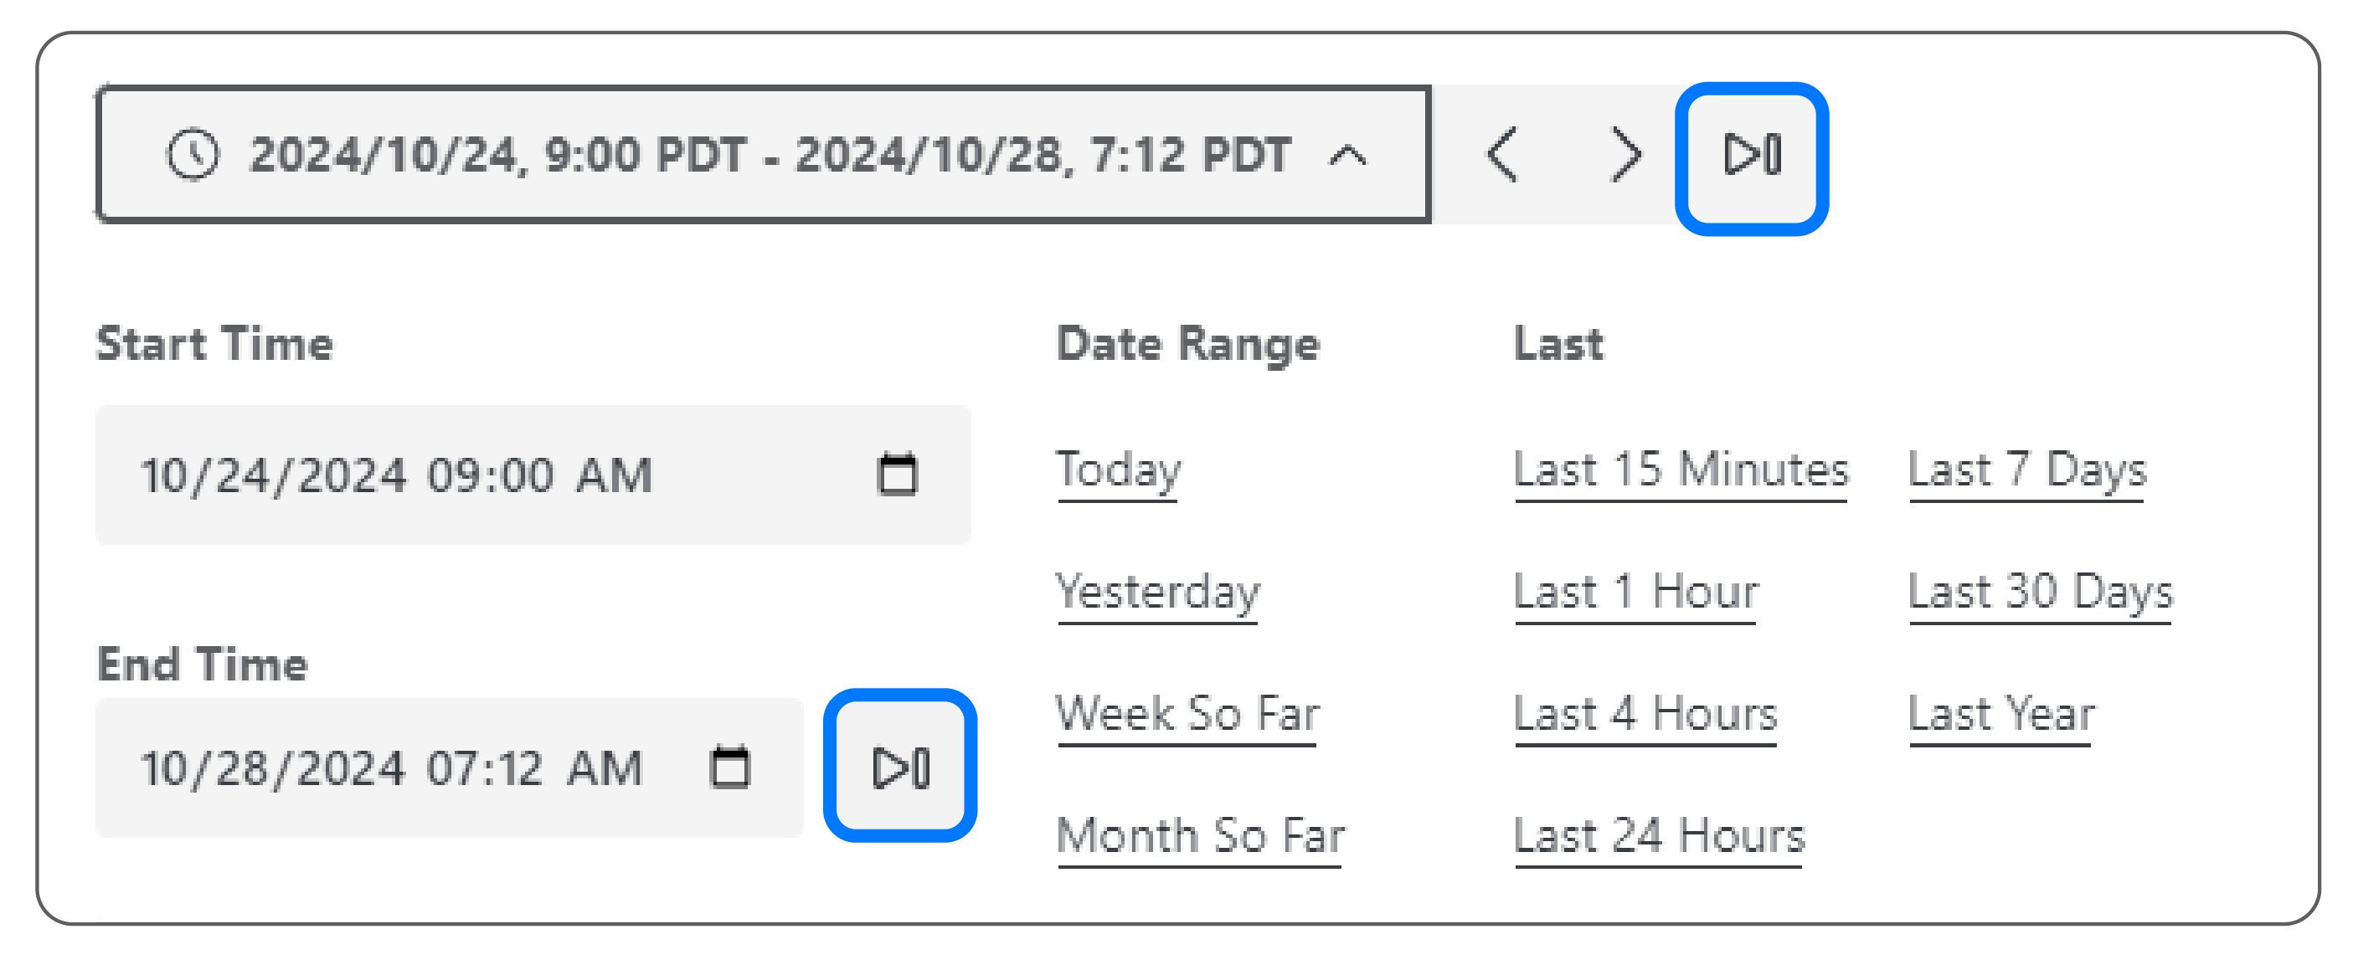Image resolution: width=2353 pixels, height=960 pixels.
Task: Open Start Time calendar picker icon
Action: [897, 474]
